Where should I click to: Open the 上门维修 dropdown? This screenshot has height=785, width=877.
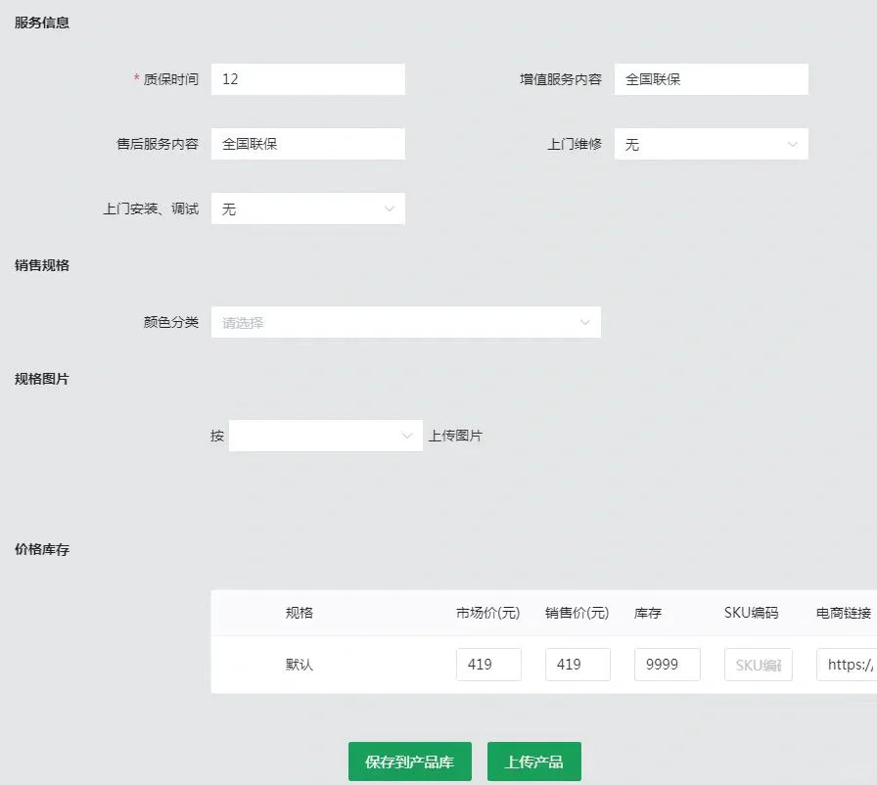click(712, 143)
